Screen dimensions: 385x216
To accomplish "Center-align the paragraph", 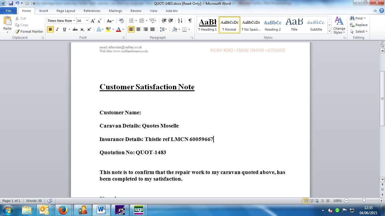I will point(138,29).
